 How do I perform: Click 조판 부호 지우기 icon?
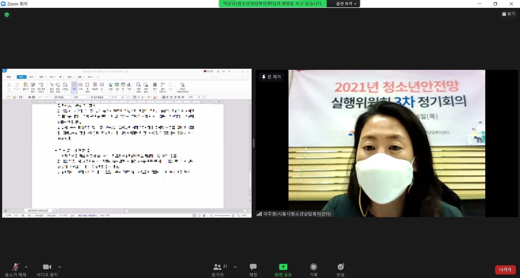point(41,87)
